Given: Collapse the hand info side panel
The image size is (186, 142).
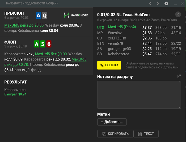Looking at the screenshot, I should [x=178, y=14].
